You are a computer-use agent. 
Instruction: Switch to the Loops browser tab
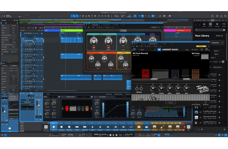click(x=208, y=20)
